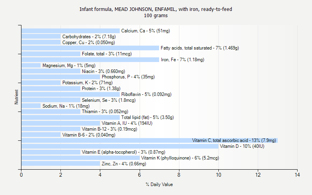312x195 pixels.
Task: Click the blue bar for Vitamin K
Action: pyautogui.click(x=81, y=158)
